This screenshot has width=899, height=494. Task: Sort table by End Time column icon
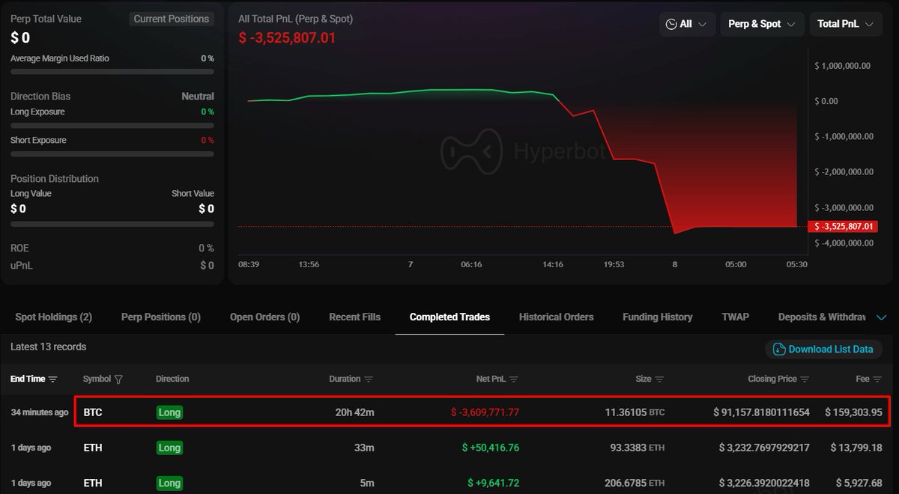(x=52, y=379)
